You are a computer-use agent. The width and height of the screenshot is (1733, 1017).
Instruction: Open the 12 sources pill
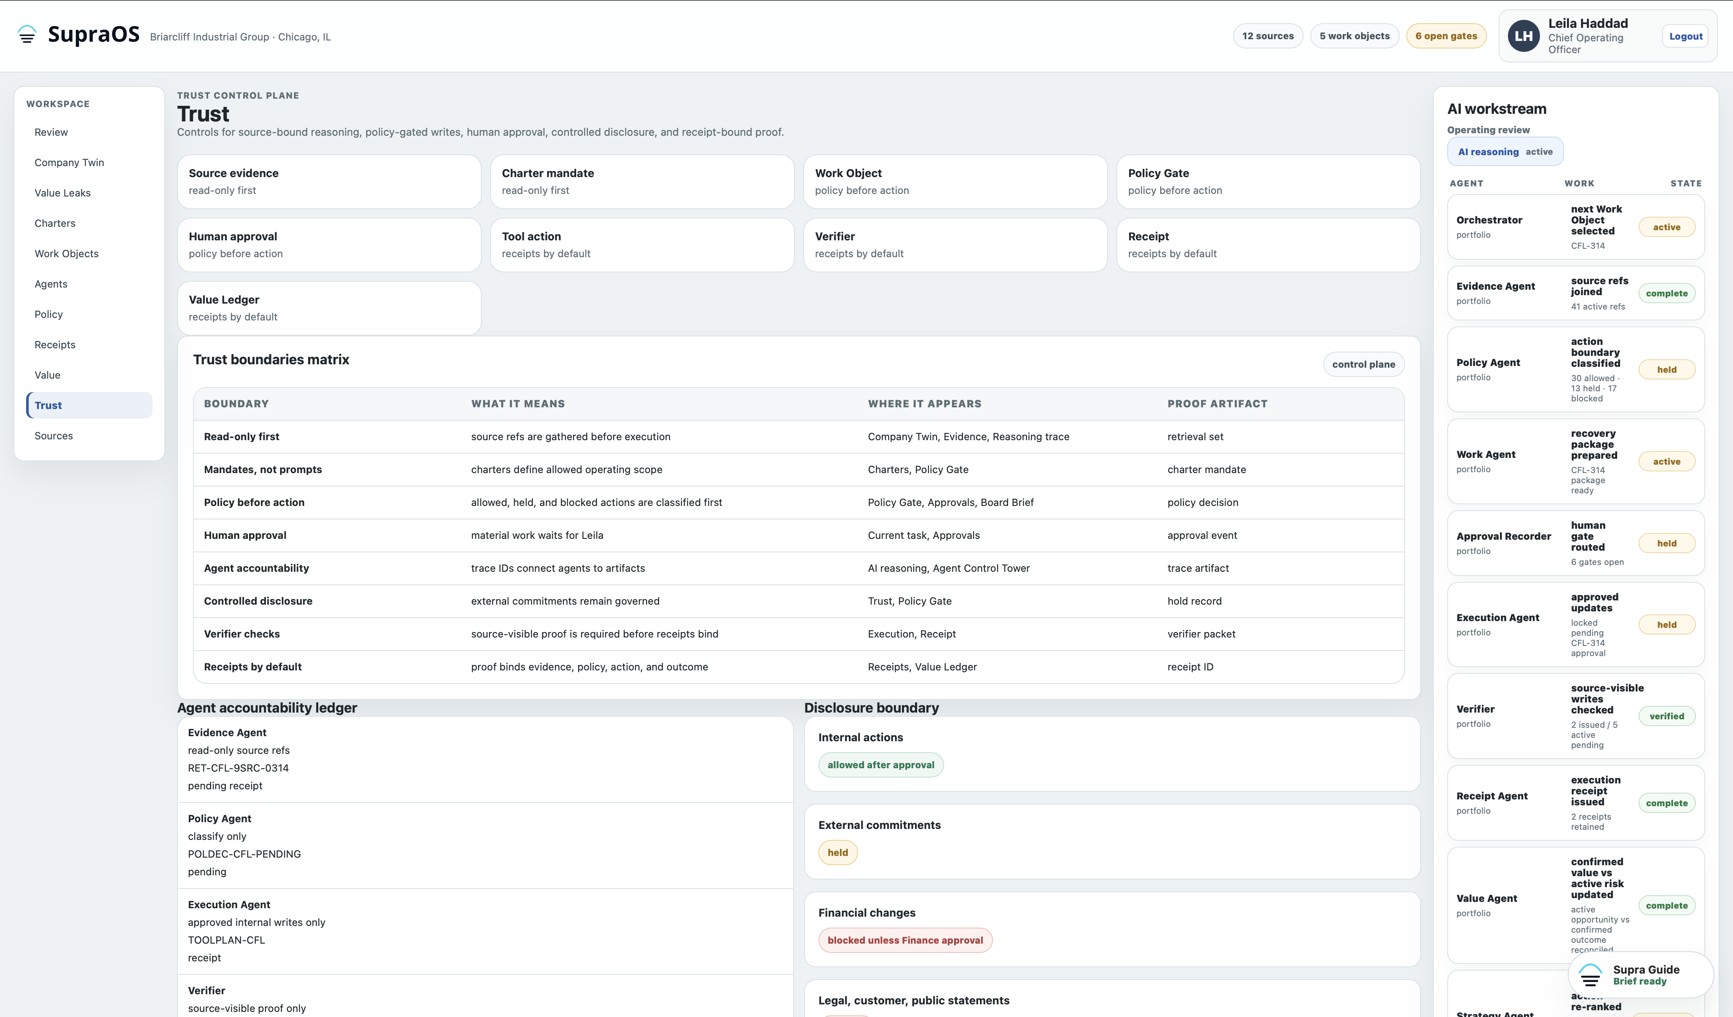pos(1267,36)
